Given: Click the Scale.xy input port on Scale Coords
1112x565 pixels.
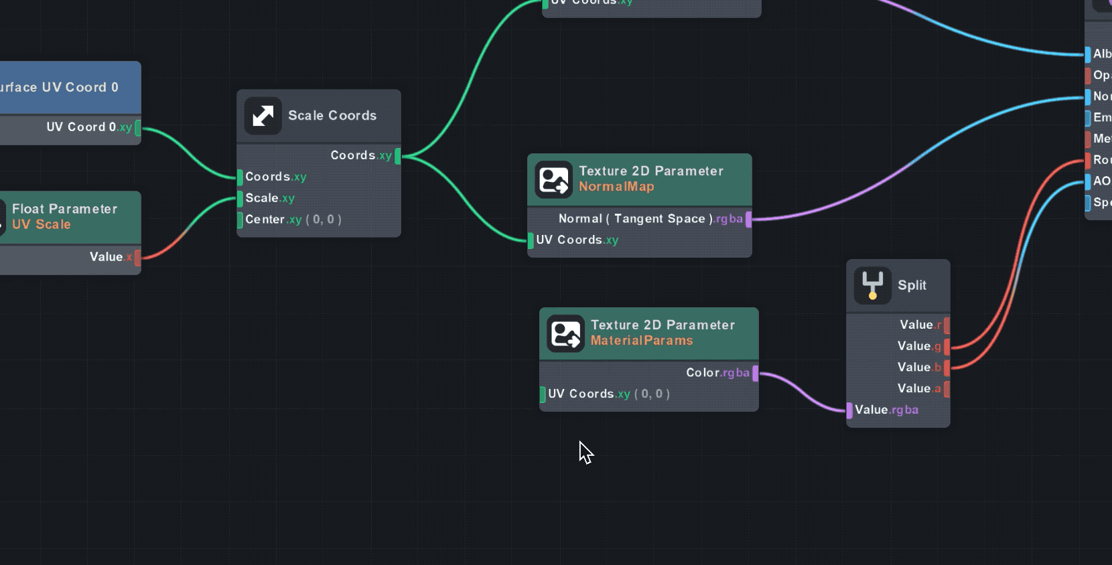Looking at the screenshot, I should pos(240,199).
